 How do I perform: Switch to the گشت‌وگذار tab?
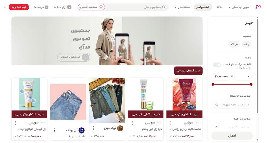(x=203, y=7)
